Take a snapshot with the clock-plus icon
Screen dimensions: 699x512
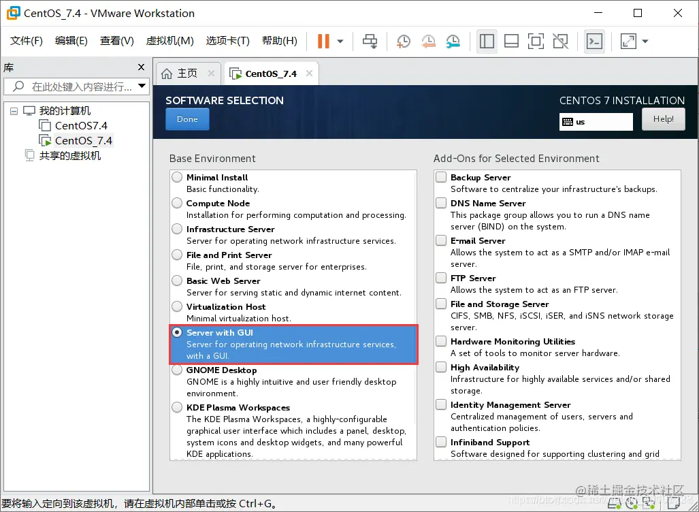point(403,41)
